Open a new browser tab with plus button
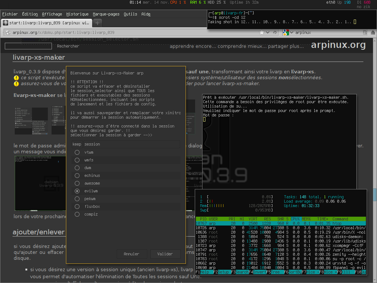The height and width of the screenshot is (283, 377). pyautogui.click(x=97, y=23)
